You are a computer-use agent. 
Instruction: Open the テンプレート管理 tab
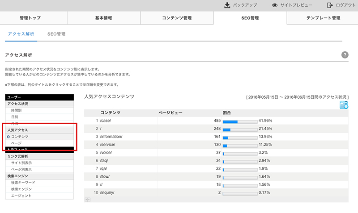[323, 18]
